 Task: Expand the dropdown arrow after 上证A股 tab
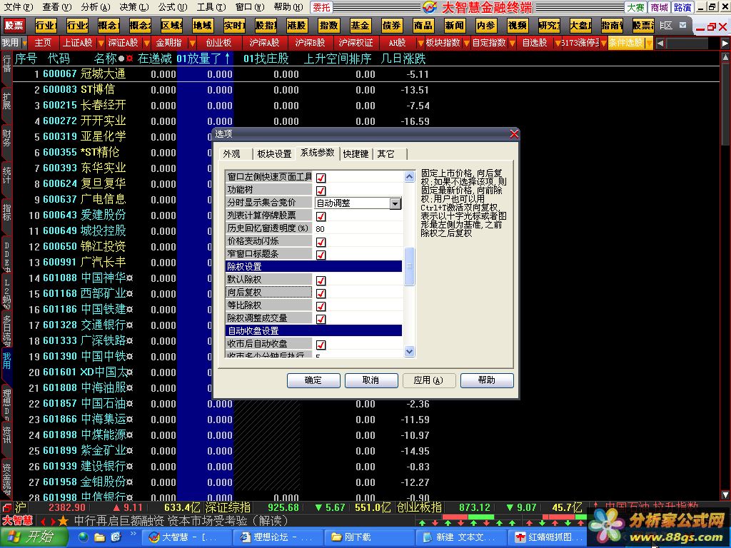pos(101,44)
